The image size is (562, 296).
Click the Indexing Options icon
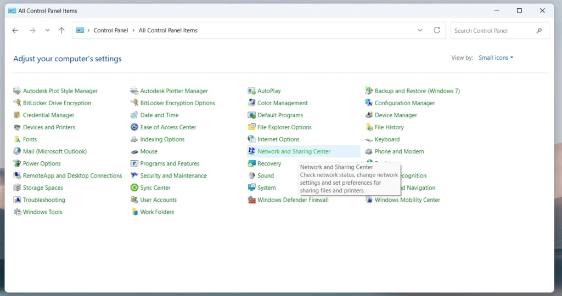pyautogui.click(x=134, y=140)
